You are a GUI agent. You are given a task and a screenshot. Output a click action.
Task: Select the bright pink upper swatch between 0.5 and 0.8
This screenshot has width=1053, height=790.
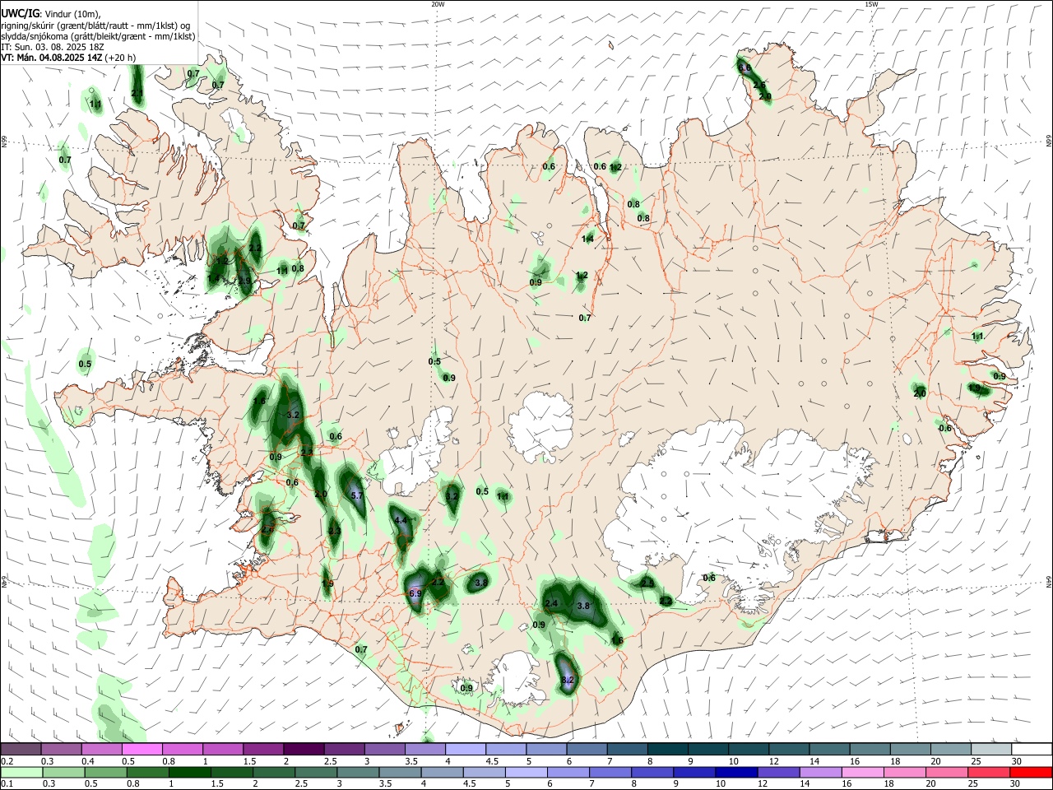coord(141,749)
